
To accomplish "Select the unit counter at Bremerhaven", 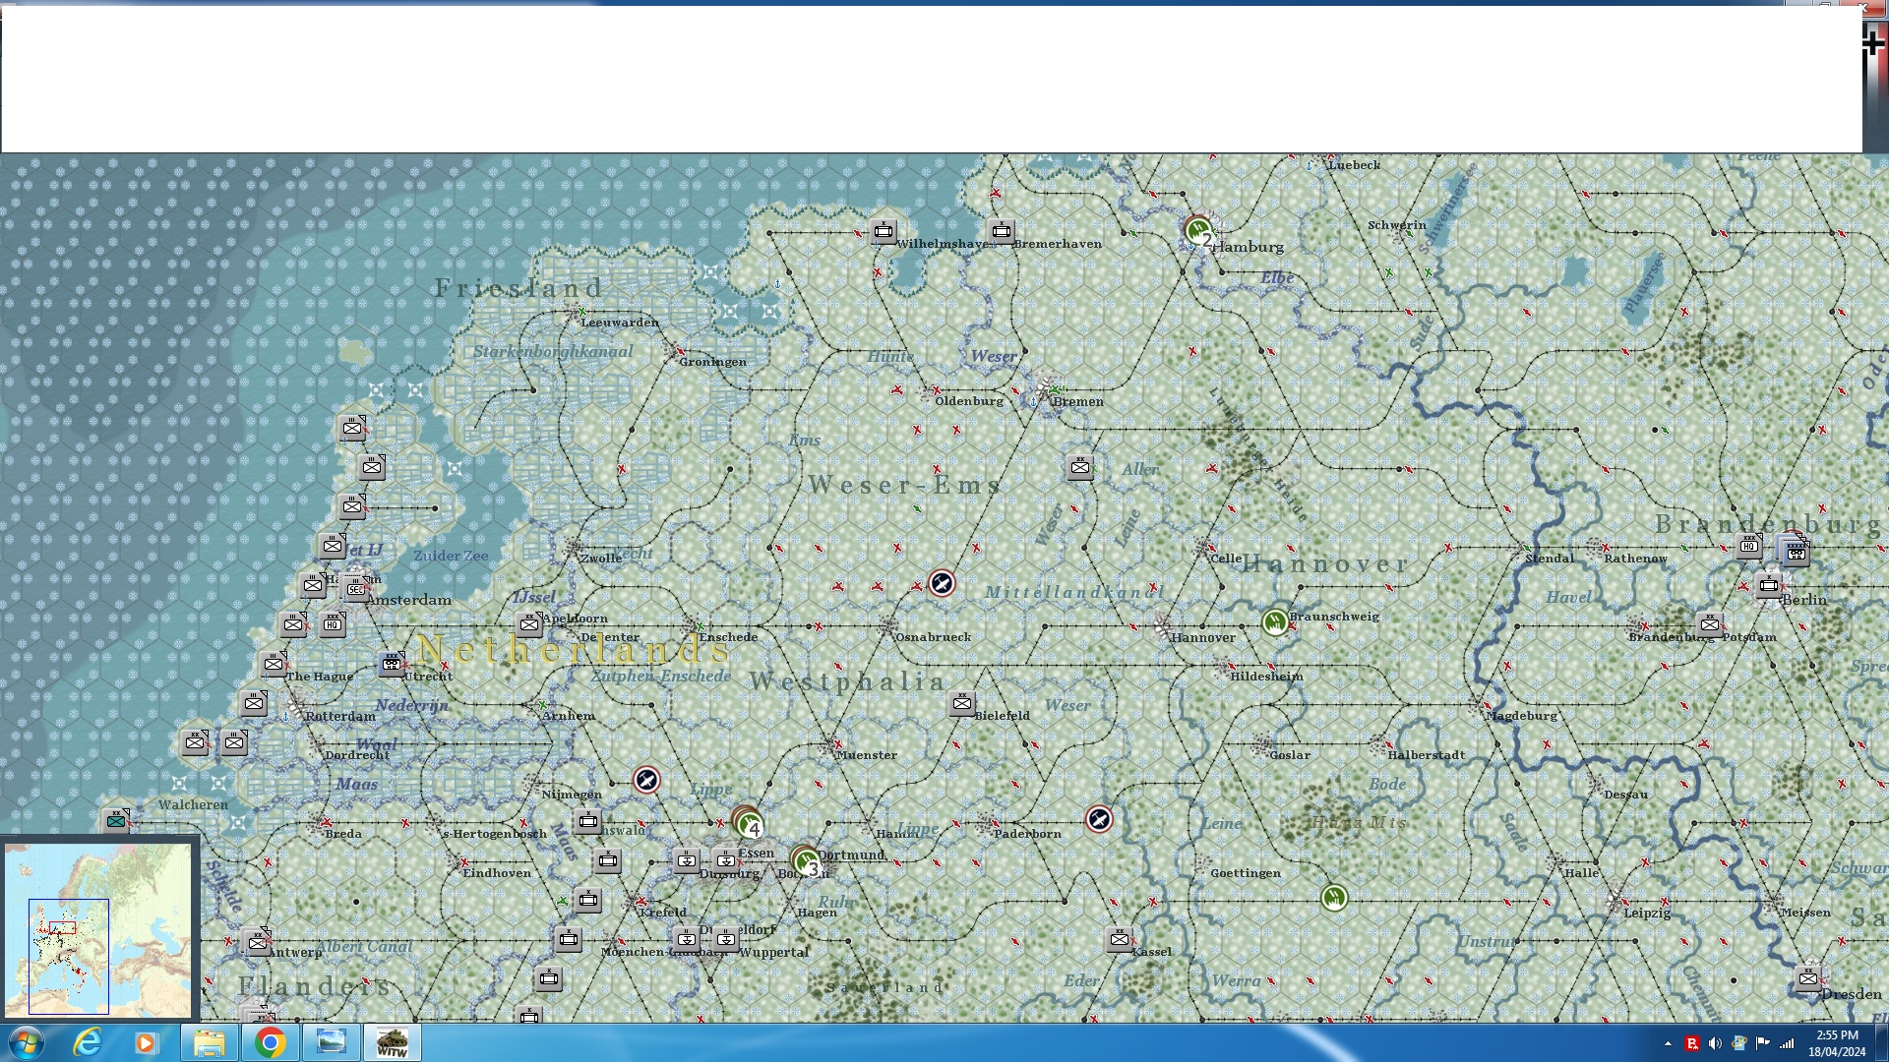I will point(1001,232).
